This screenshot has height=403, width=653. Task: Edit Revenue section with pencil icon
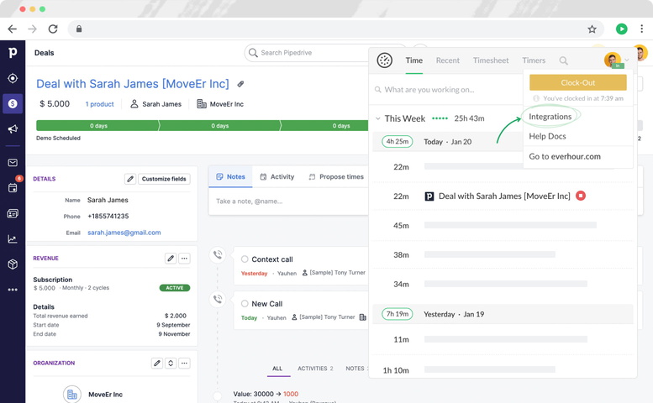point(171,259)
